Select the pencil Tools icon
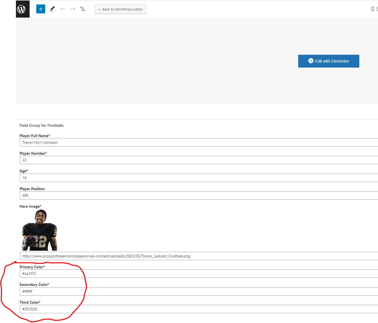 (52, 9)
